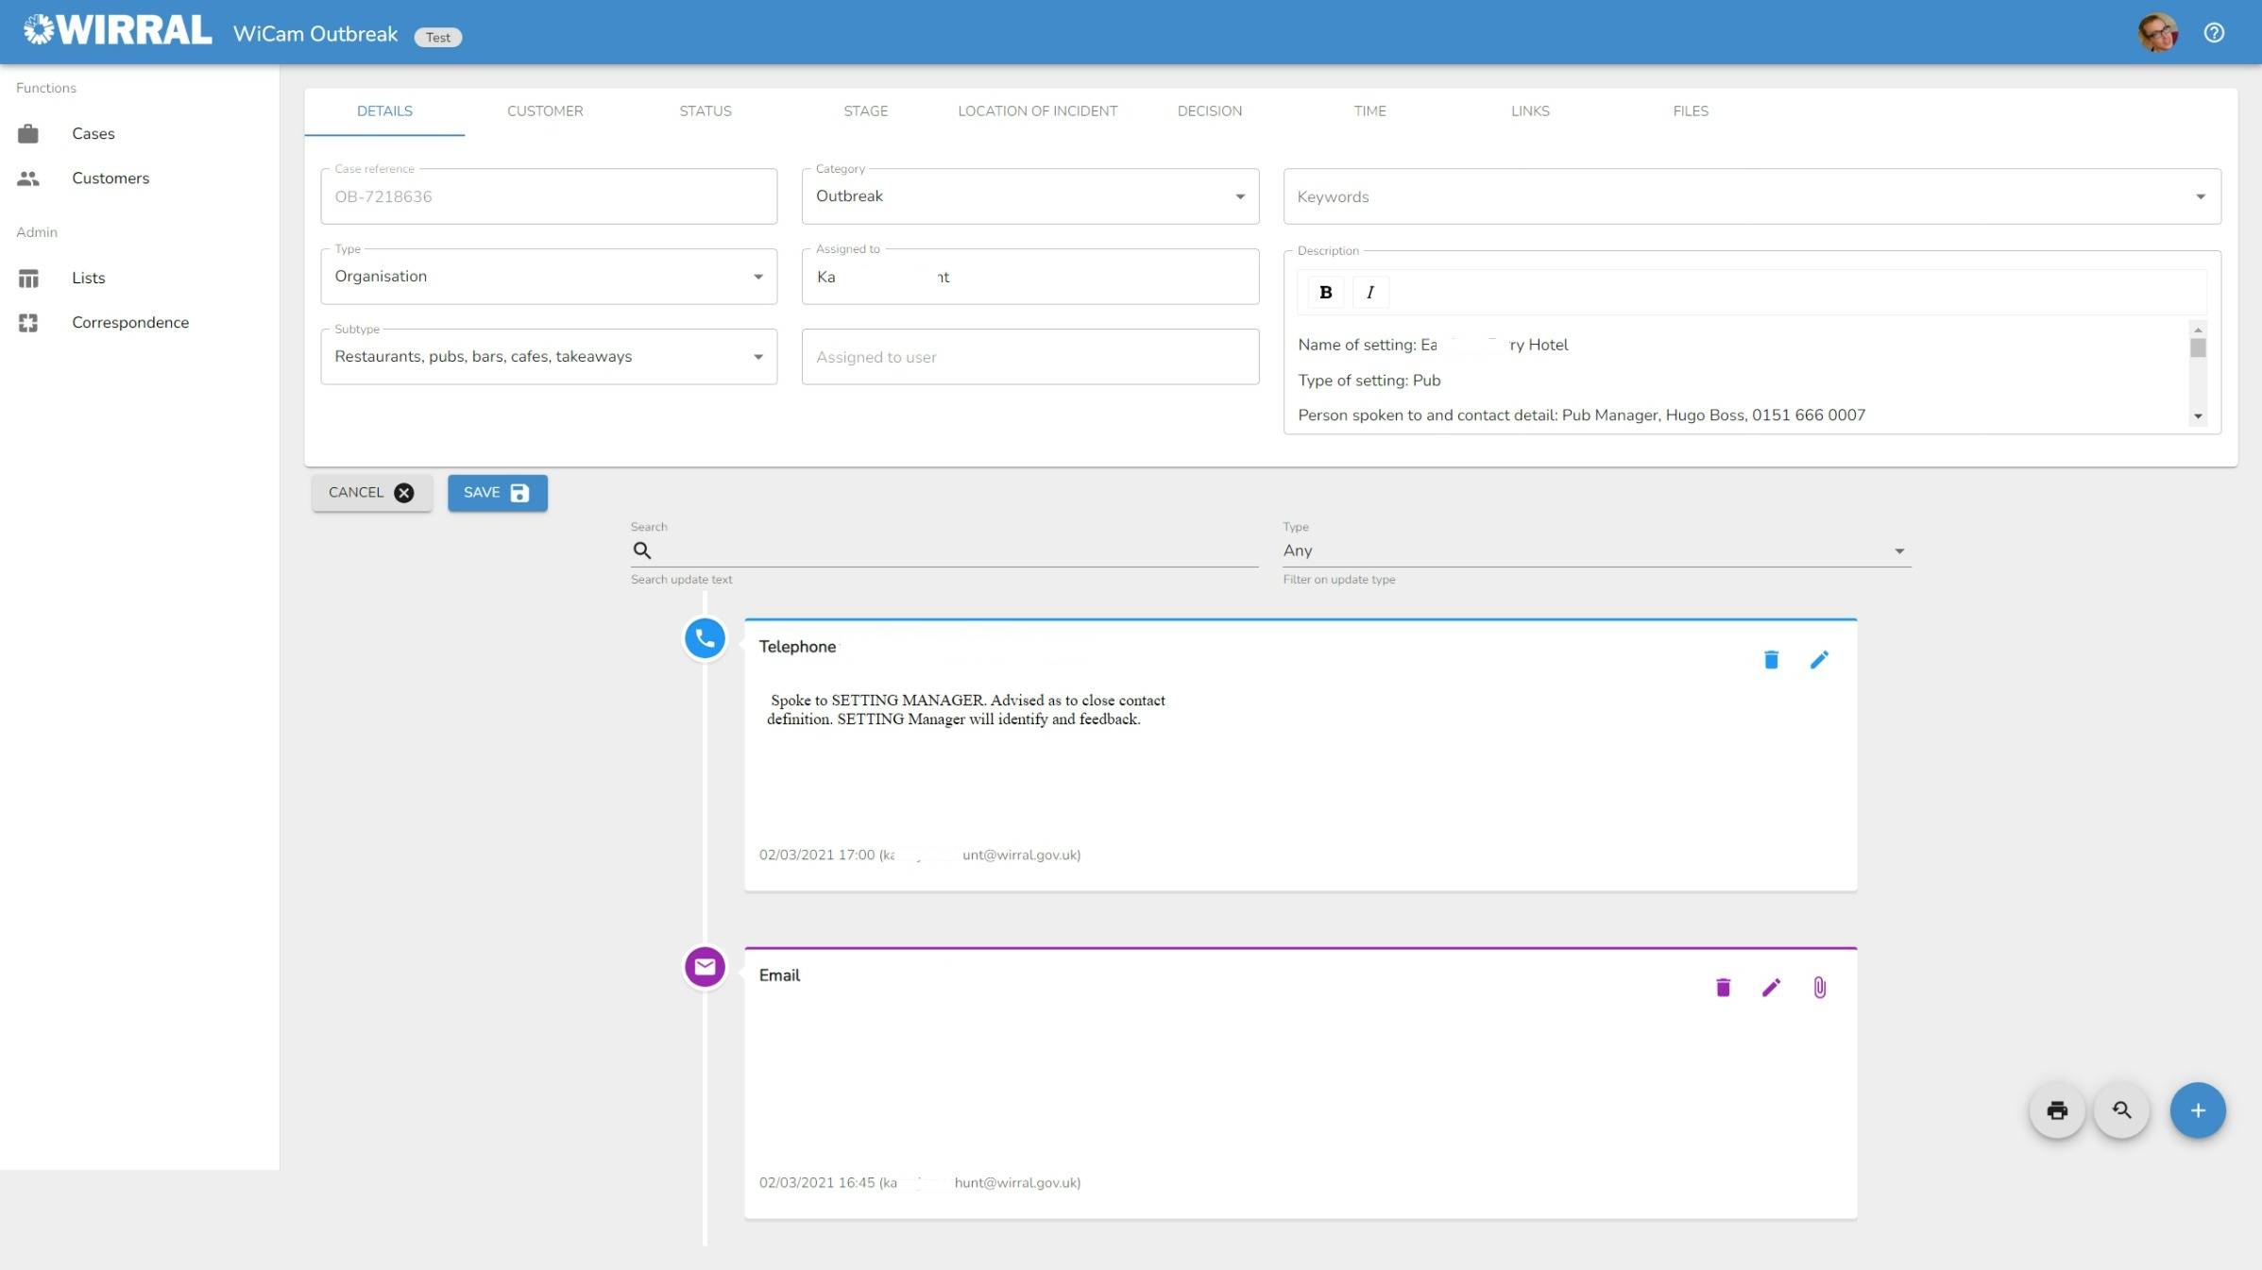Focus the Assigned to user field
The width and height of the screenshot is (2262, 1270).
pos(1030,357)
